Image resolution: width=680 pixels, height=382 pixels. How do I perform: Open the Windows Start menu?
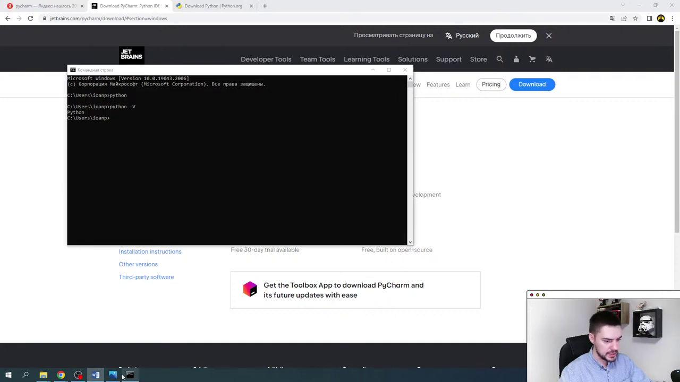coord(8,375)
